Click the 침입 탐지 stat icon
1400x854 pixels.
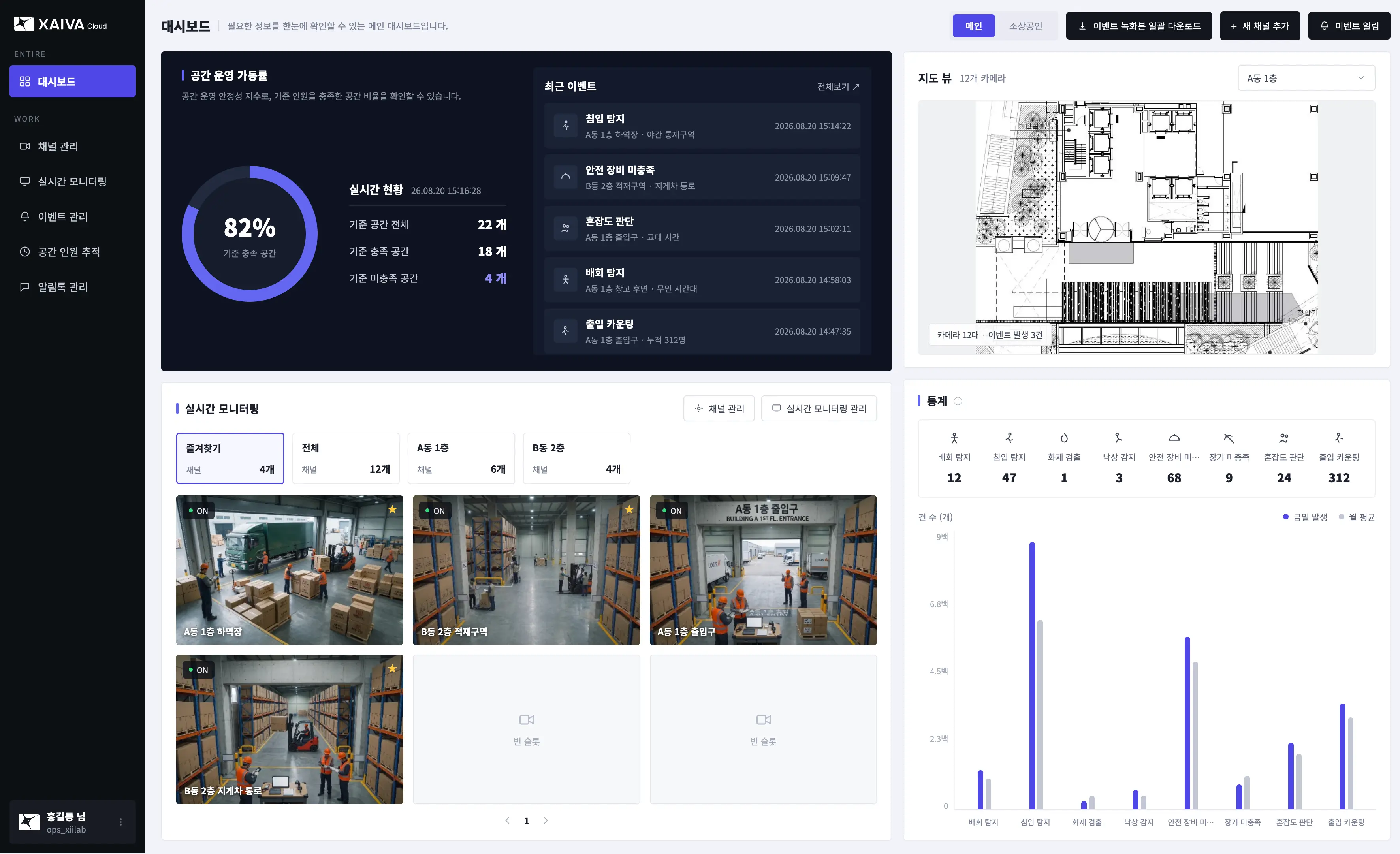pos(1009,438)
